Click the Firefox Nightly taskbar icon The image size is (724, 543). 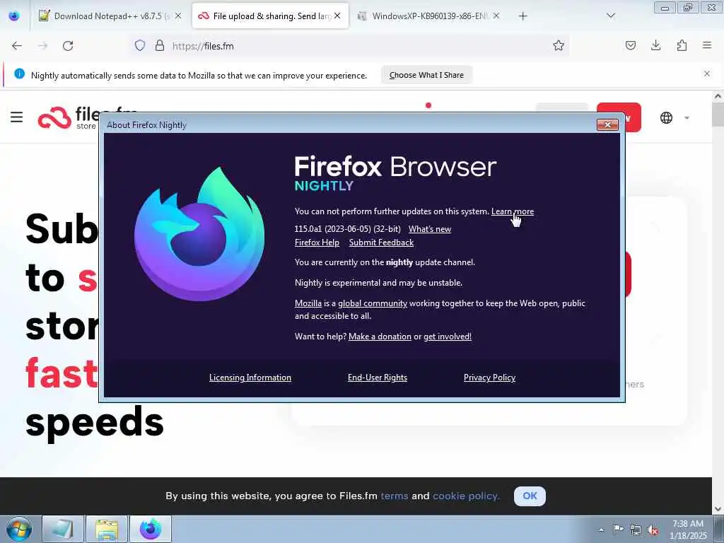tap(151, 529)
